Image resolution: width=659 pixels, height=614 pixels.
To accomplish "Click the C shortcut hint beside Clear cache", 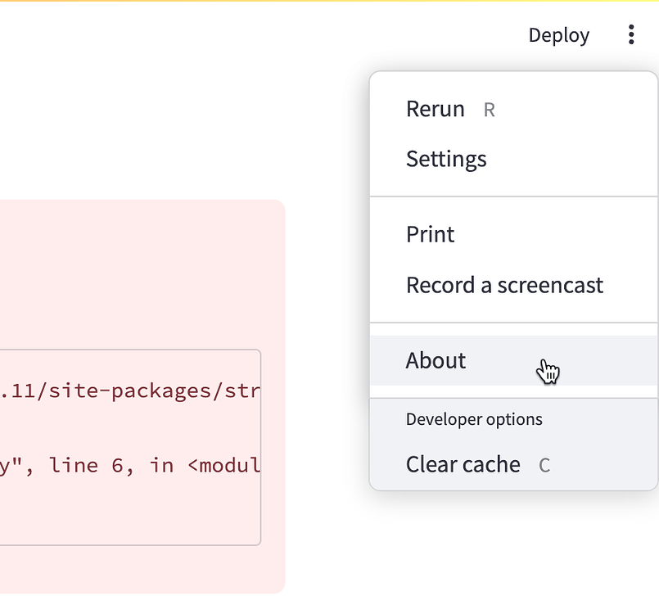I will click(544, 466).
